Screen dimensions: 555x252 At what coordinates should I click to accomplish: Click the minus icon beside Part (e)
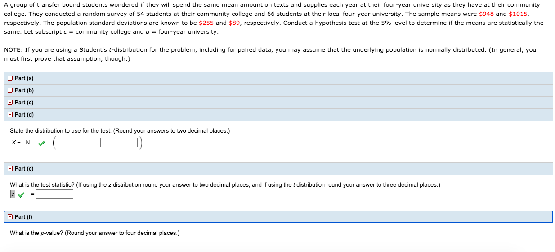pos(10,169)
